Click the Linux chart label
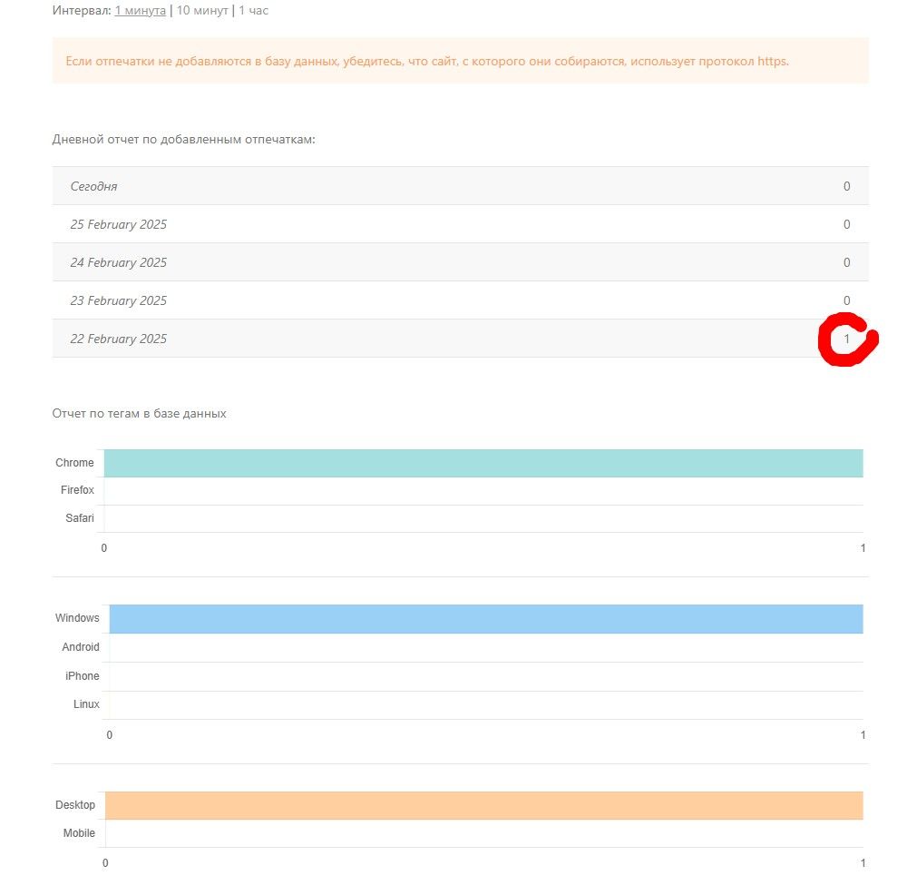The height and width of the screenshot is (885, 907). (86, 704)
